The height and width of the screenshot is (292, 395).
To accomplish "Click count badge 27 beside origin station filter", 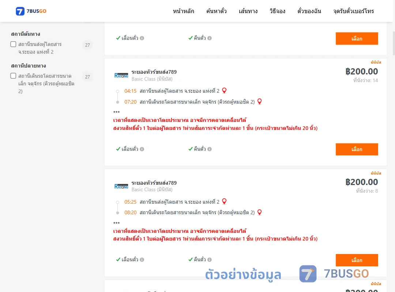I will point(87,45).
